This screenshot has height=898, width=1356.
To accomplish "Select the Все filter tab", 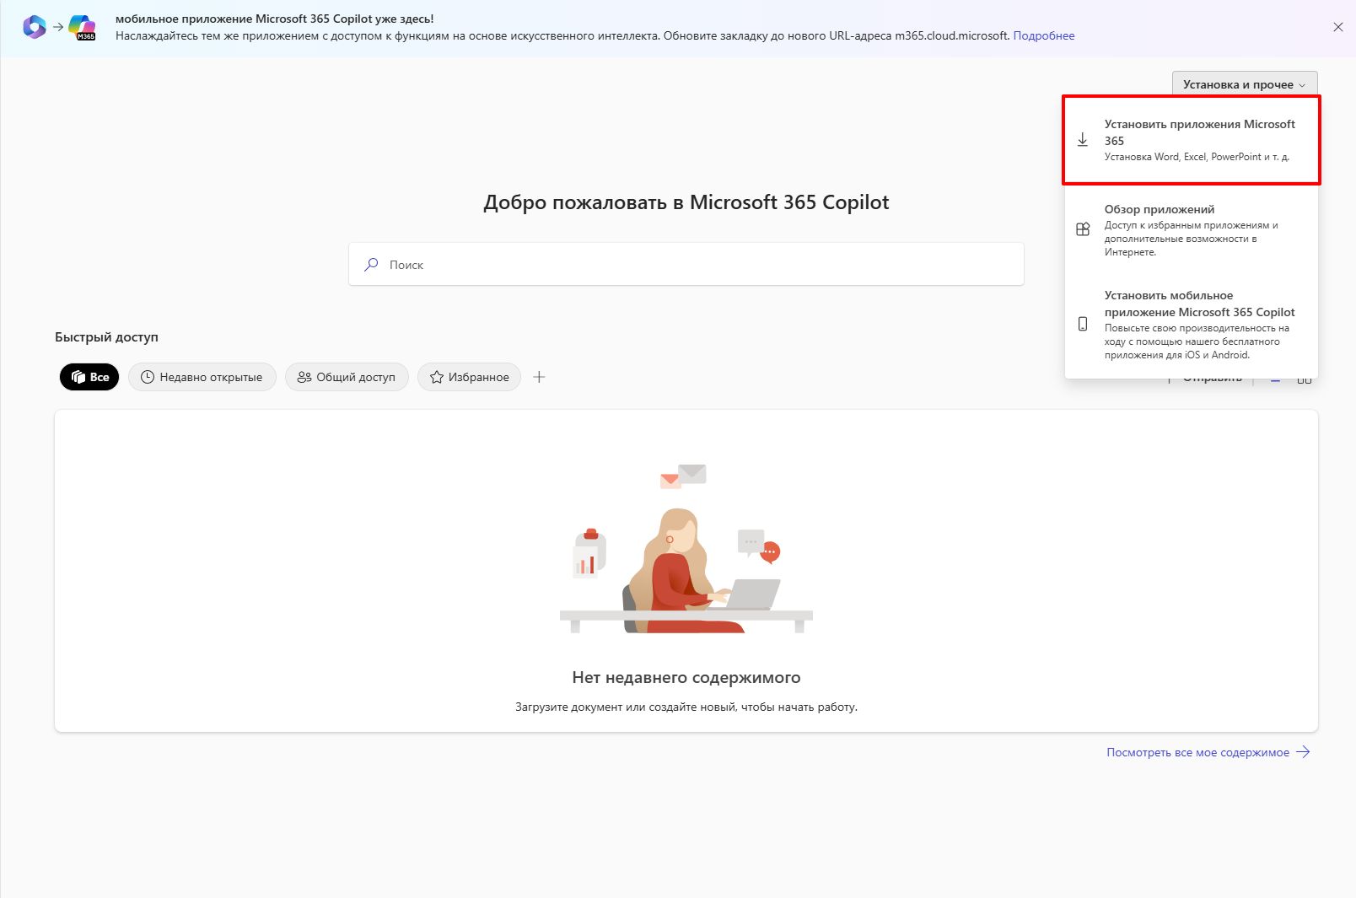I will point(89,377).
